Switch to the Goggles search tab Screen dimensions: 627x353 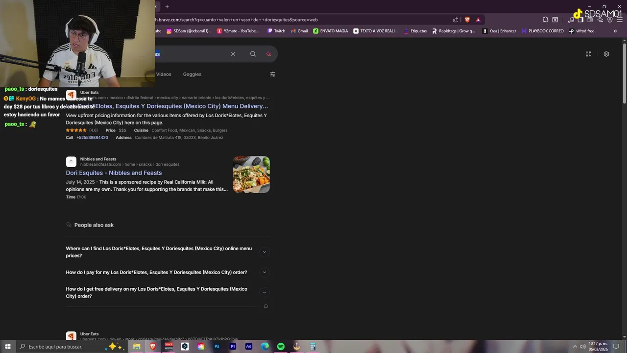pyautogui.click(x=192, y=74)
